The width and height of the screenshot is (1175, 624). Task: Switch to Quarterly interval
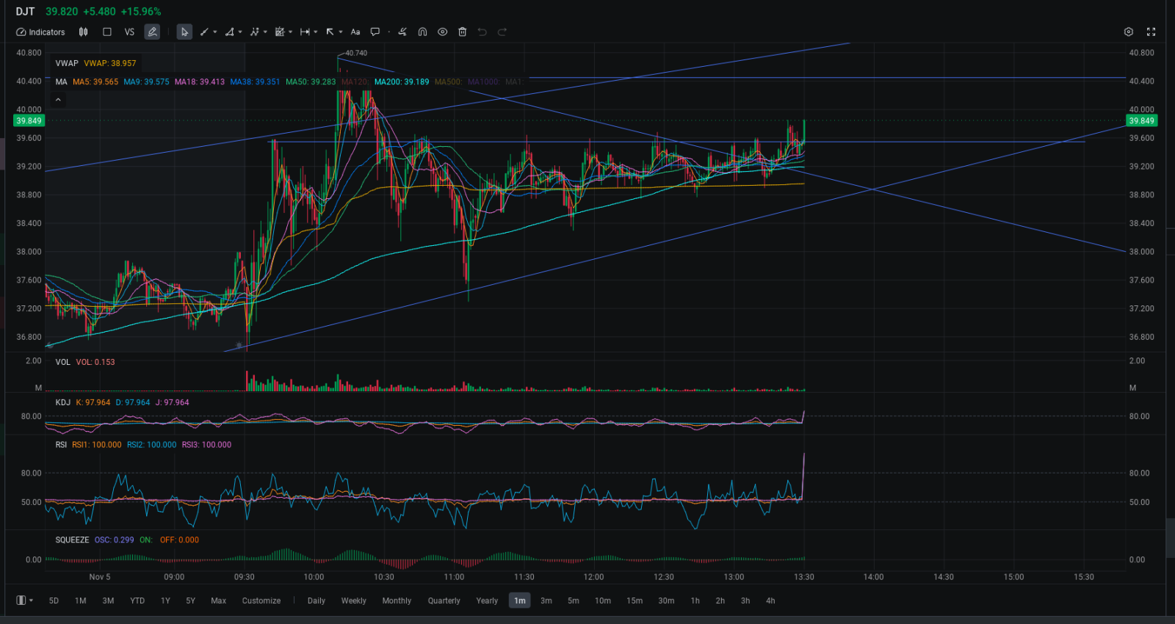click(444, 601)
